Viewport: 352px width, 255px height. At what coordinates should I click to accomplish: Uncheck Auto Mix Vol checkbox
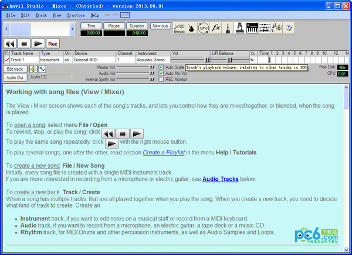tap(161, 73)
